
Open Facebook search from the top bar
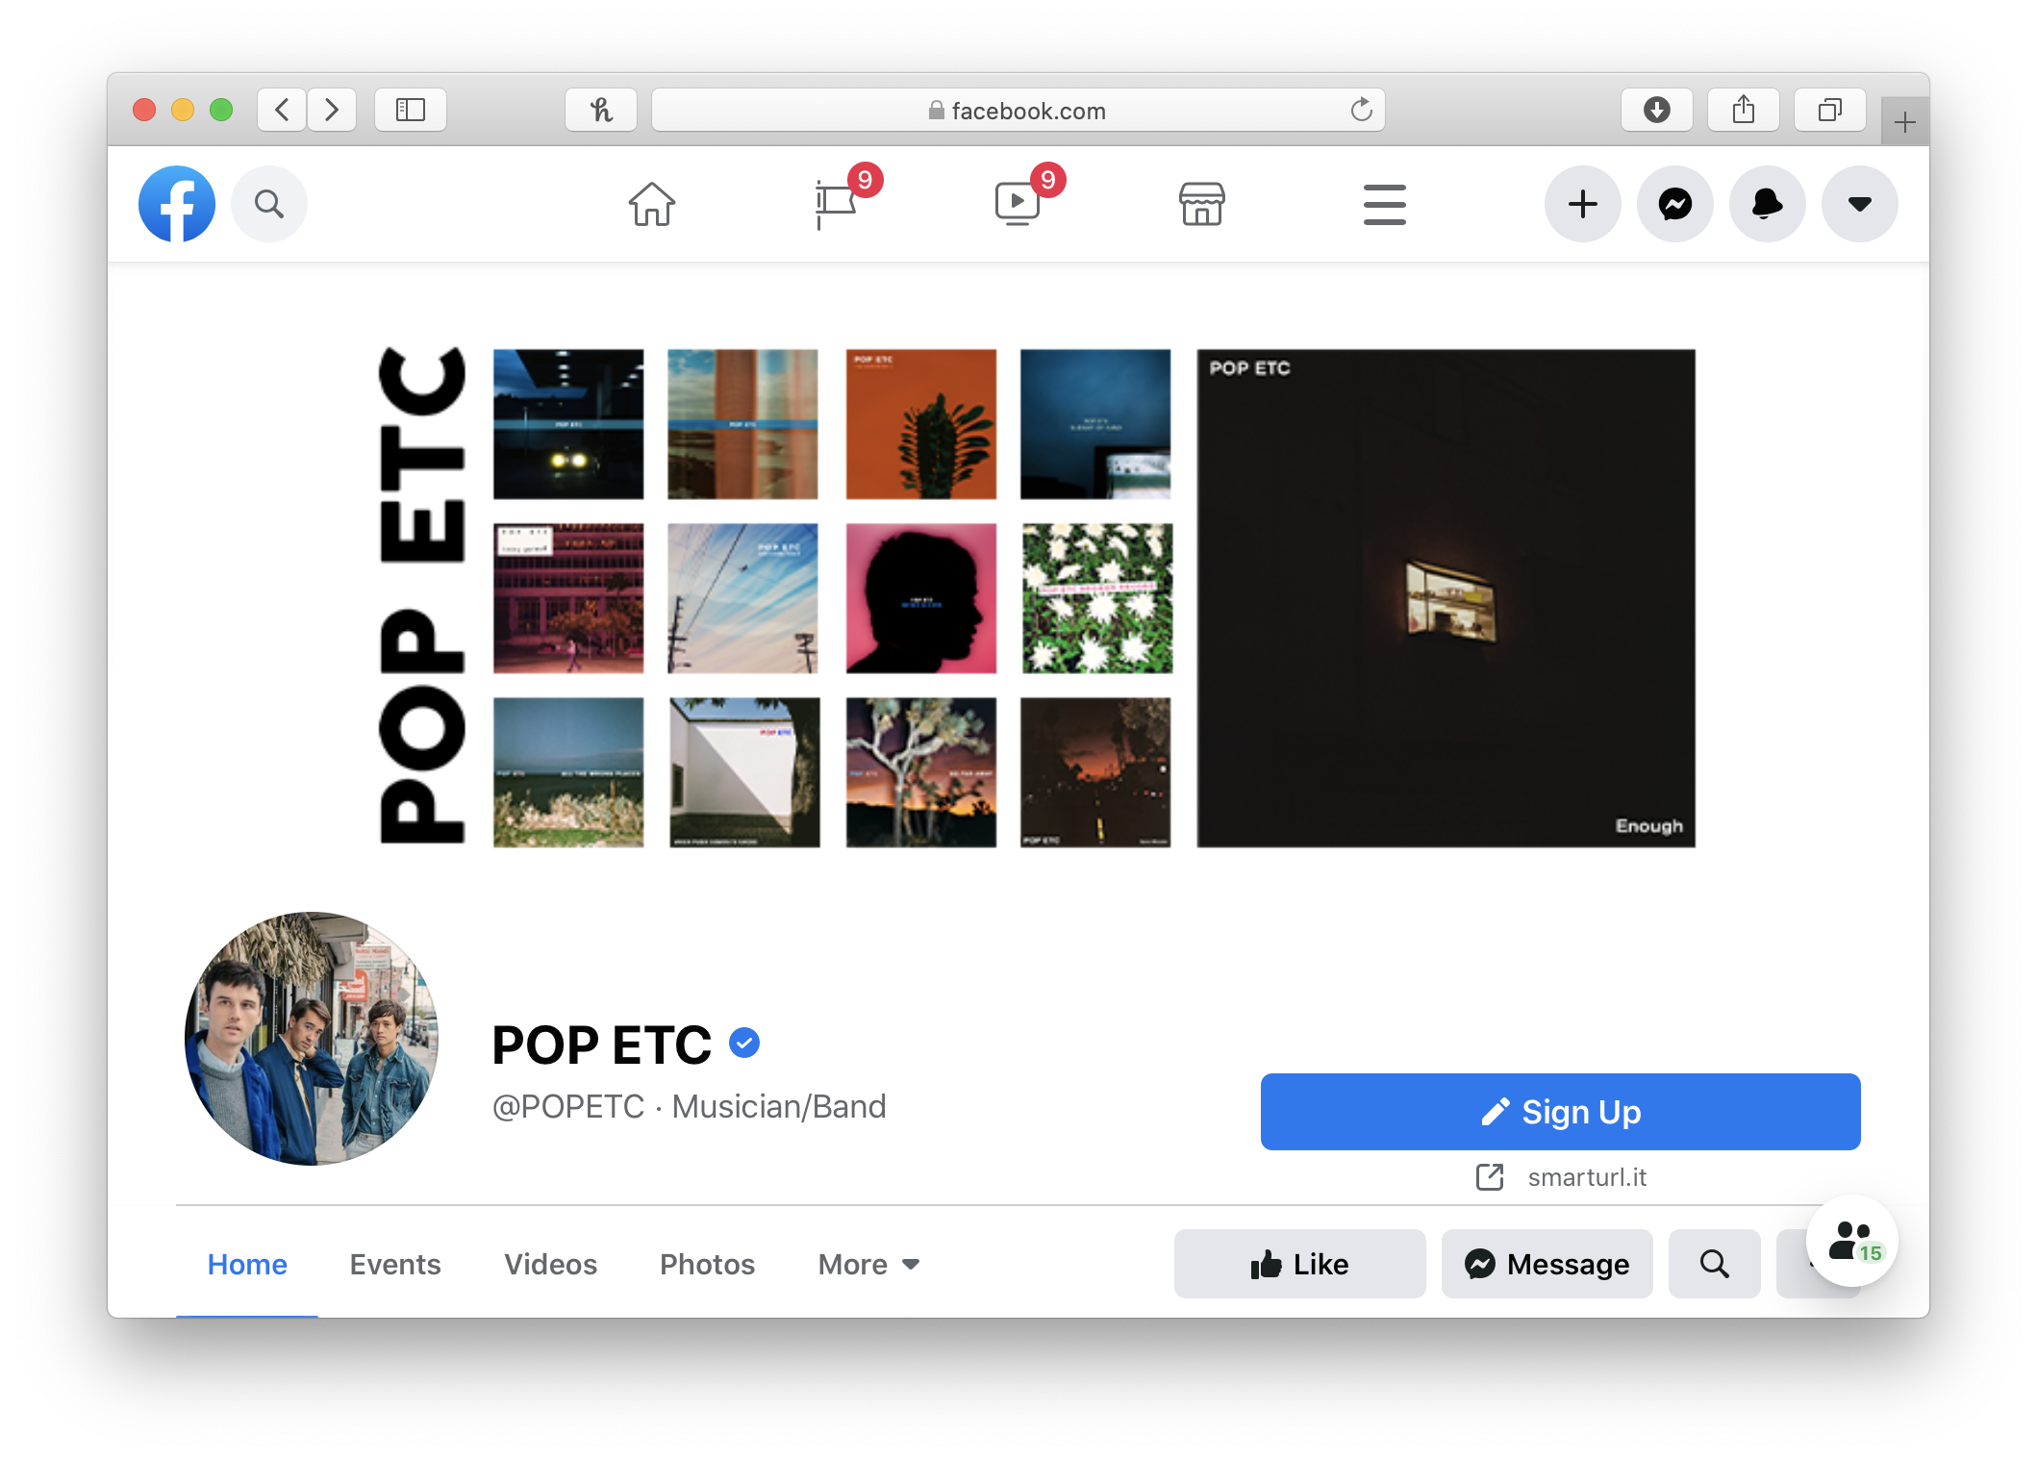point(269,204)
